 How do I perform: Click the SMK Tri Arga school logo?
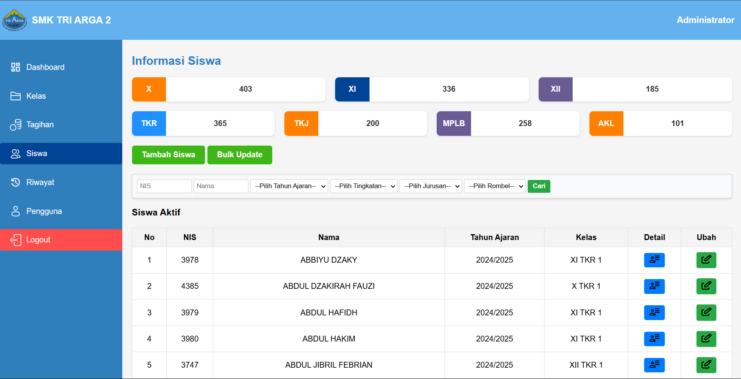pos(14,20)
